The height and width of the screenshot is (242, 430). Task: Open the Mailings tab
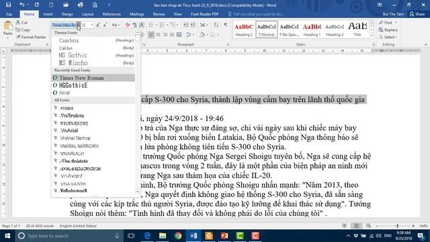[x=137, y=14]
